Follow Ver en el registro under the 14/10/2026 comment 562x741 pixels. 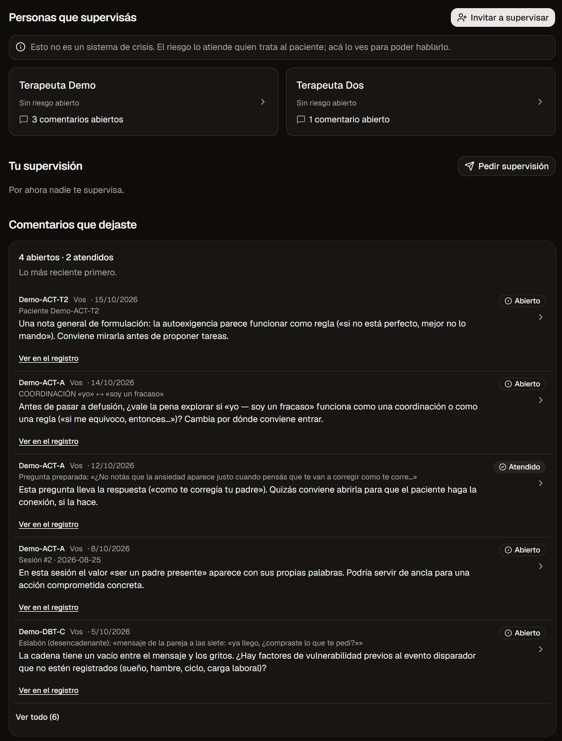[49, 442]
